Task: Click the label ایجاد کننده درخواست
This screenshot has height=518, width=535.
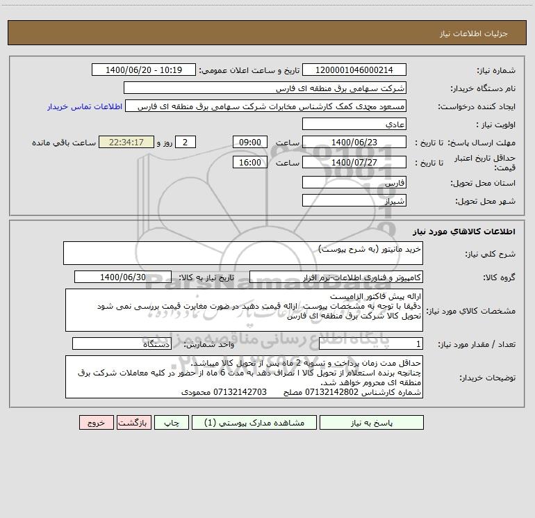Action: 477,107
